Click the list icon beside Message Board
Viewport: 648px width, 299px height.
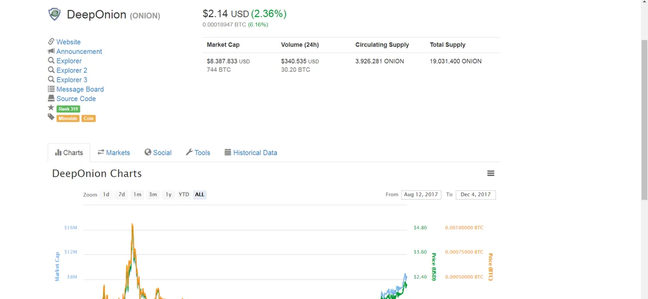pyautogui.click(x=51, y=89)
